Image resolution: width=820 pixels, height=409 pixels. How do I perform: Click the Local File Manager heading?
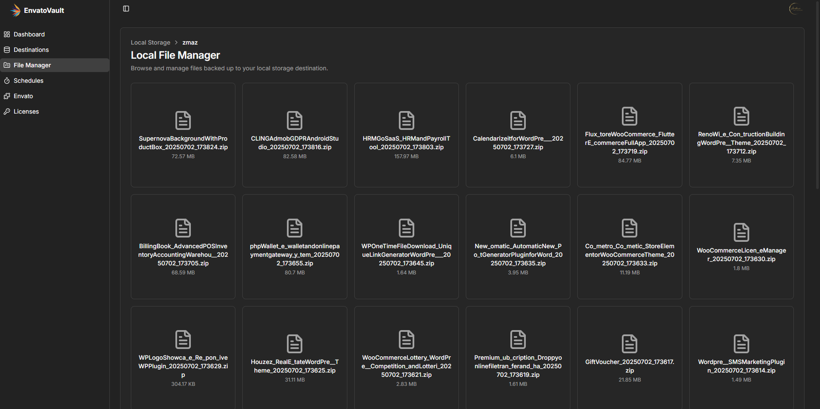(x=175, y=55)
